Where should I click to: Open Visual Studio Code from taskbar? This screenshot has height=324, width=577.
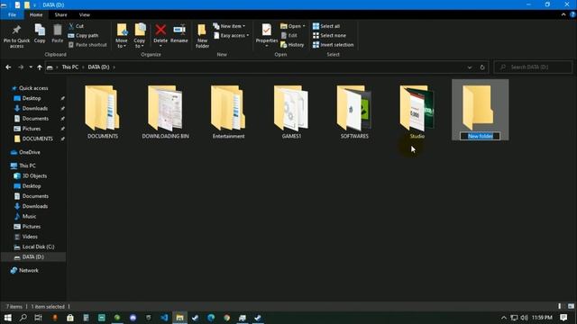[164, 318]
